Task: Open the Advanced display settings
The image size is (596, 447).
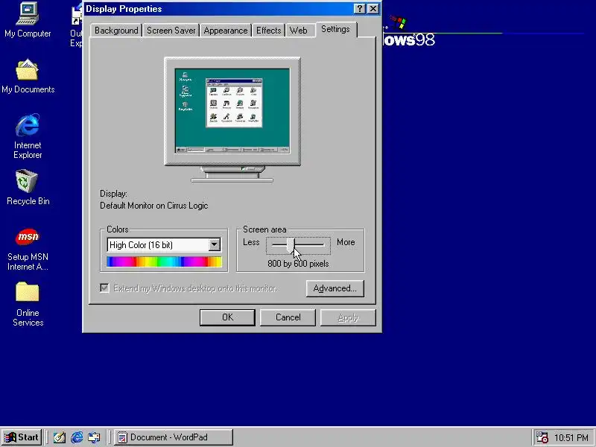Action: tap(335, 288)
